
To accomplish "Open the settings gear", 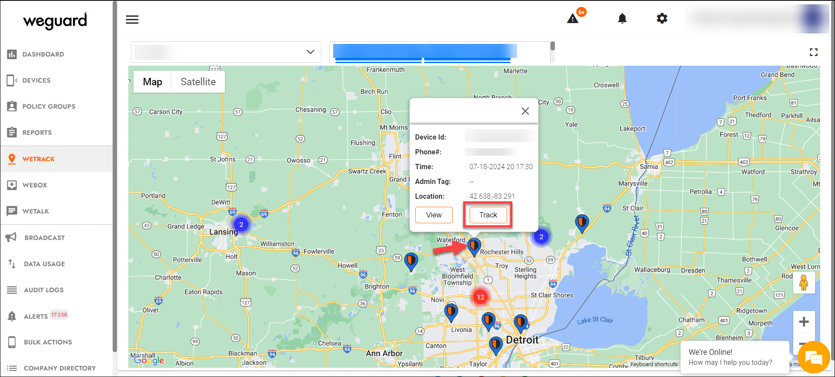I will click(x=662, y=18).
